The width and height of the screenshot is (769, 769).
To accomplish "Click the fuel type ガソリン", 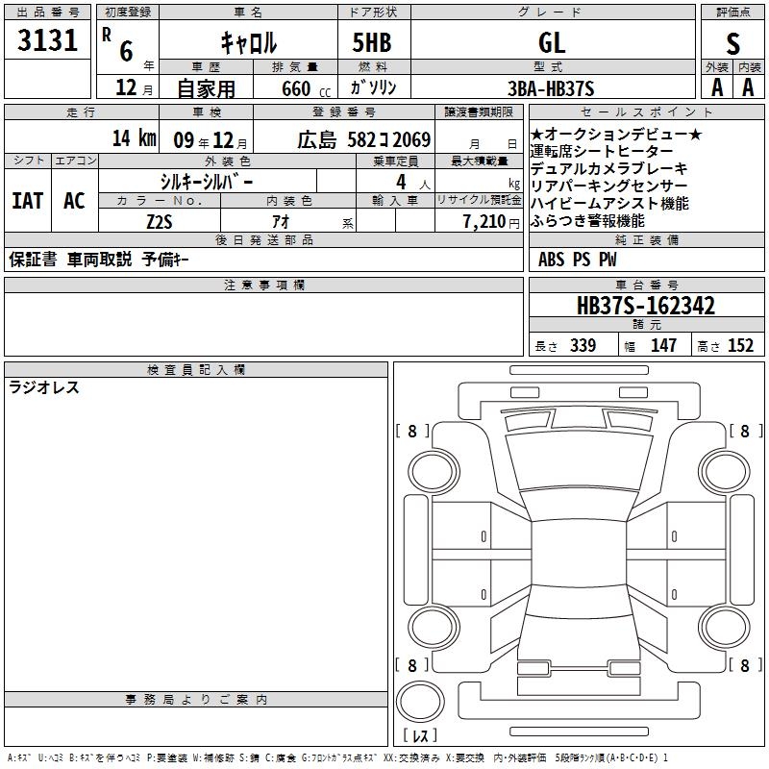I will [x=373, y=87].
